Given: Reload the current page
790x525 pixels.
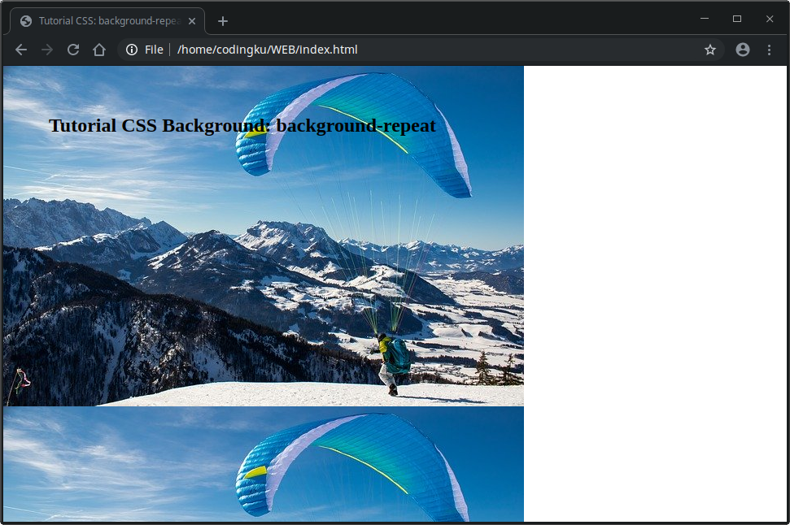Looking at the screenshot, I should pos(73,50).
